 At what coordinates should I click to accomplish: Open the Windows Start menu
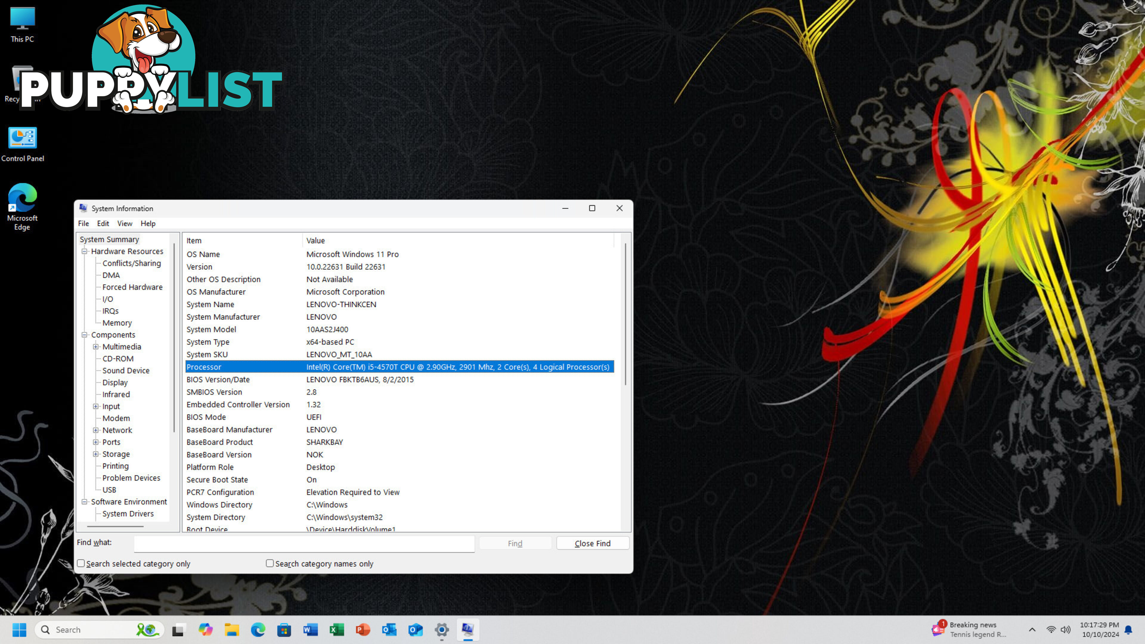(x=19, y=629)
